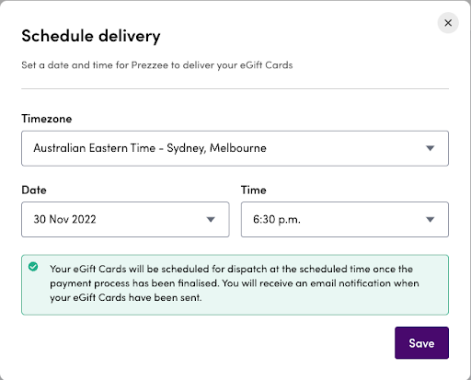Close the Schedule delivery dialog
This screenshot has height=380, width=471.
point(448,23)
